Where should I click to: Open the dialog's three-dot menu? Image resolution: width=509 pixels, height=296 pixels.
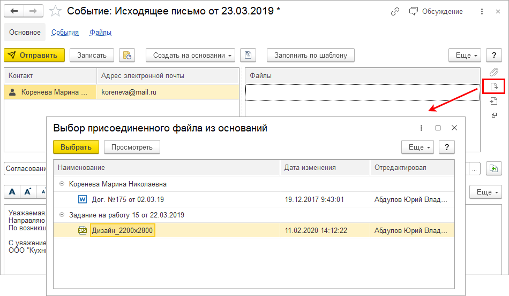[421, 128]
